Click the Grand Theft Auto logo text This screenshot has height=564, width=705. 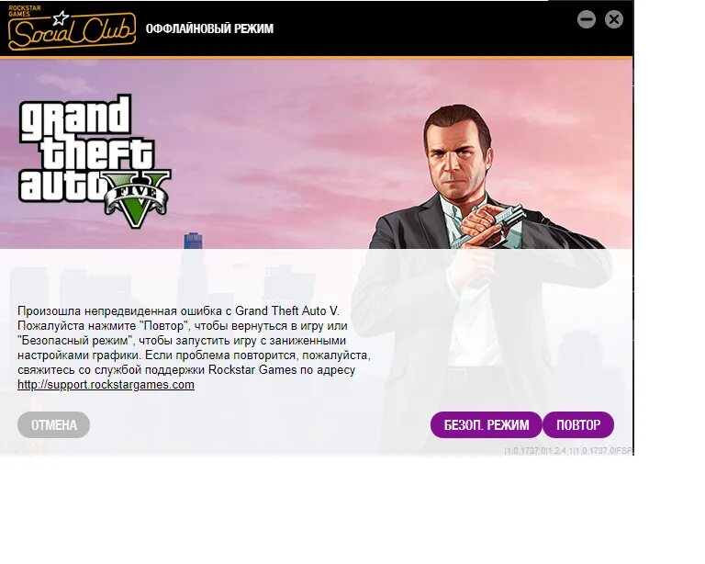pyautogui.click(x=85, y=149)
